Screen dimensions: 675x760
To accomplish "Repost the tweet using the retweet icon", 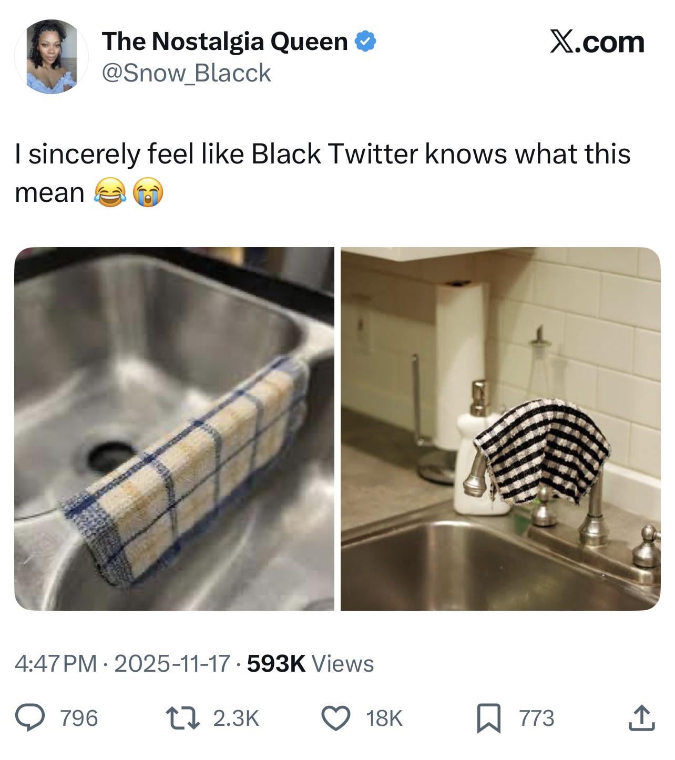I will click(x=181, y=718).
